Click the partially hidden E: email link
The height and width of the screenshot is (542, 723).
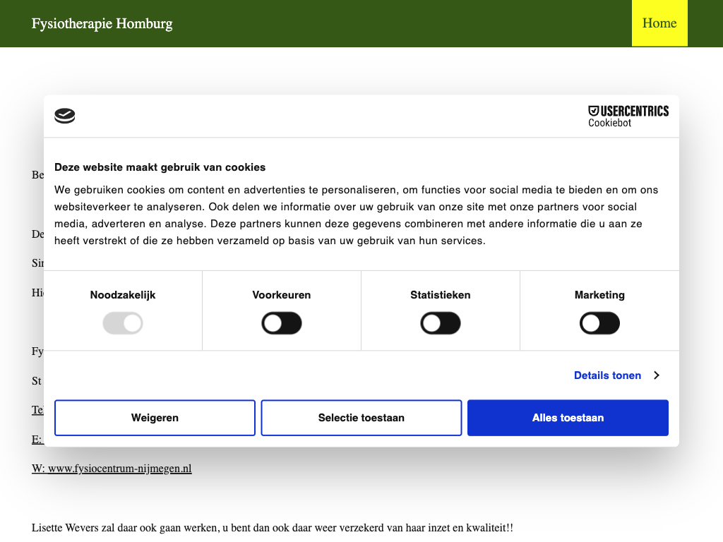(x=37, y=439)
